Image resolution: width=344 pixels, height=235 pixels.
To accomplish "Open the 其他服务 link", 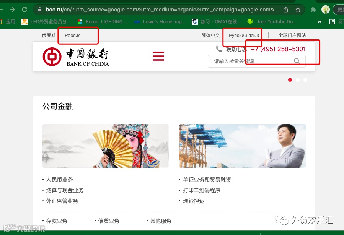I will coord(161,221).
